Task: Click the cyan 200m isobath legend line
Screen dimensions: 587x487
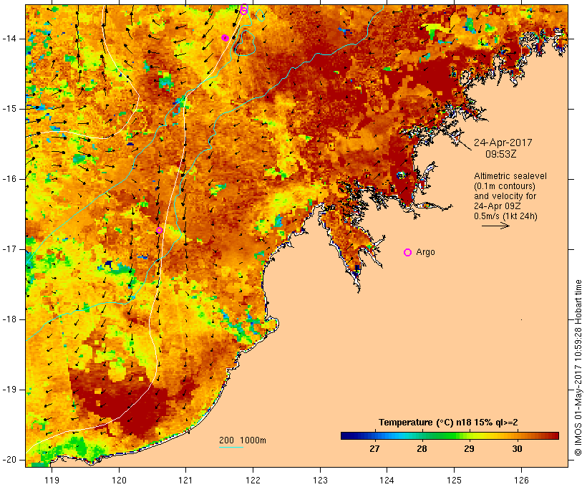Action: tap(231, 447)
